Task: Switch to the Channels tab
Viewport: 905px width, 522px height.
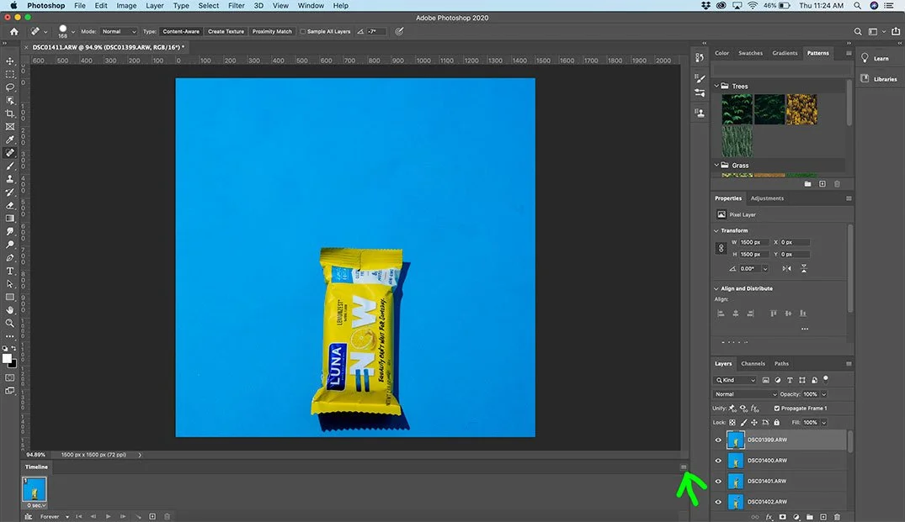Action: pyautogui.click(x=753, y=364)
